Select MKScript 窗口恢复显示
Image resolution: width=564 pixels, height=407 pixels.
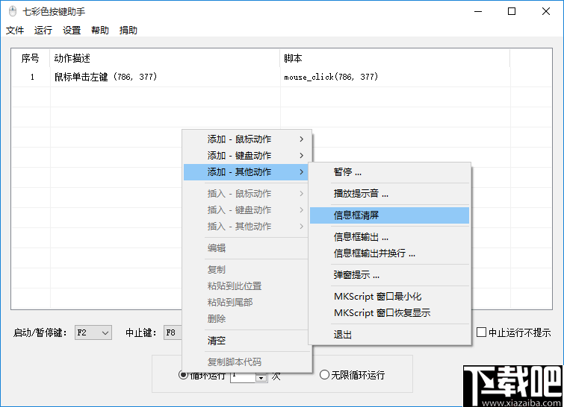389,313
